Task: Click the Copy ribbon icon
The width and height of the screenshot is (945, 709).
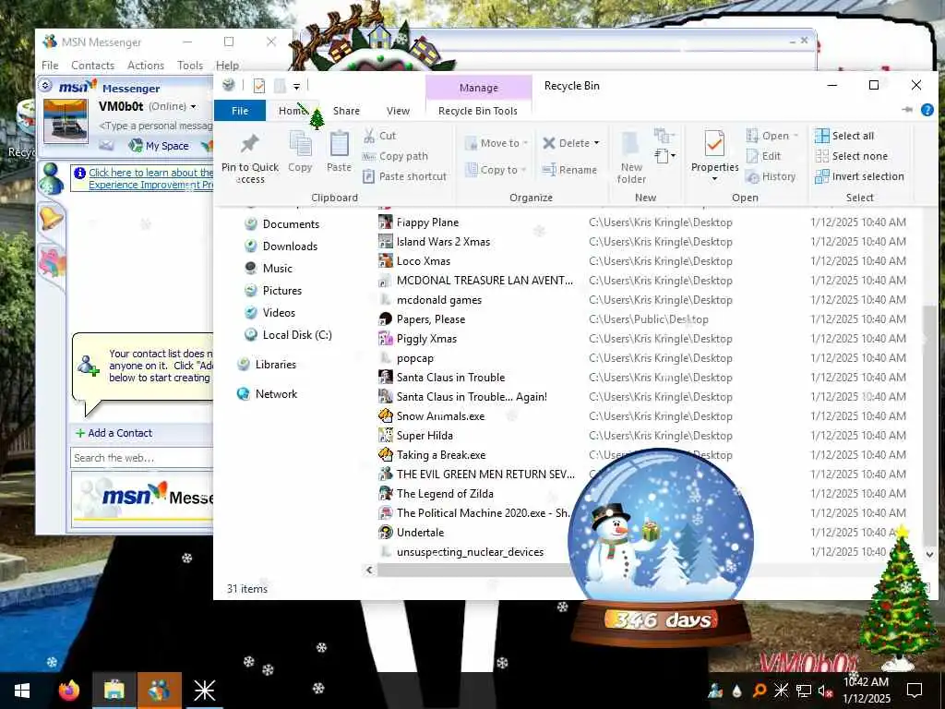Action: coord(300,145)
